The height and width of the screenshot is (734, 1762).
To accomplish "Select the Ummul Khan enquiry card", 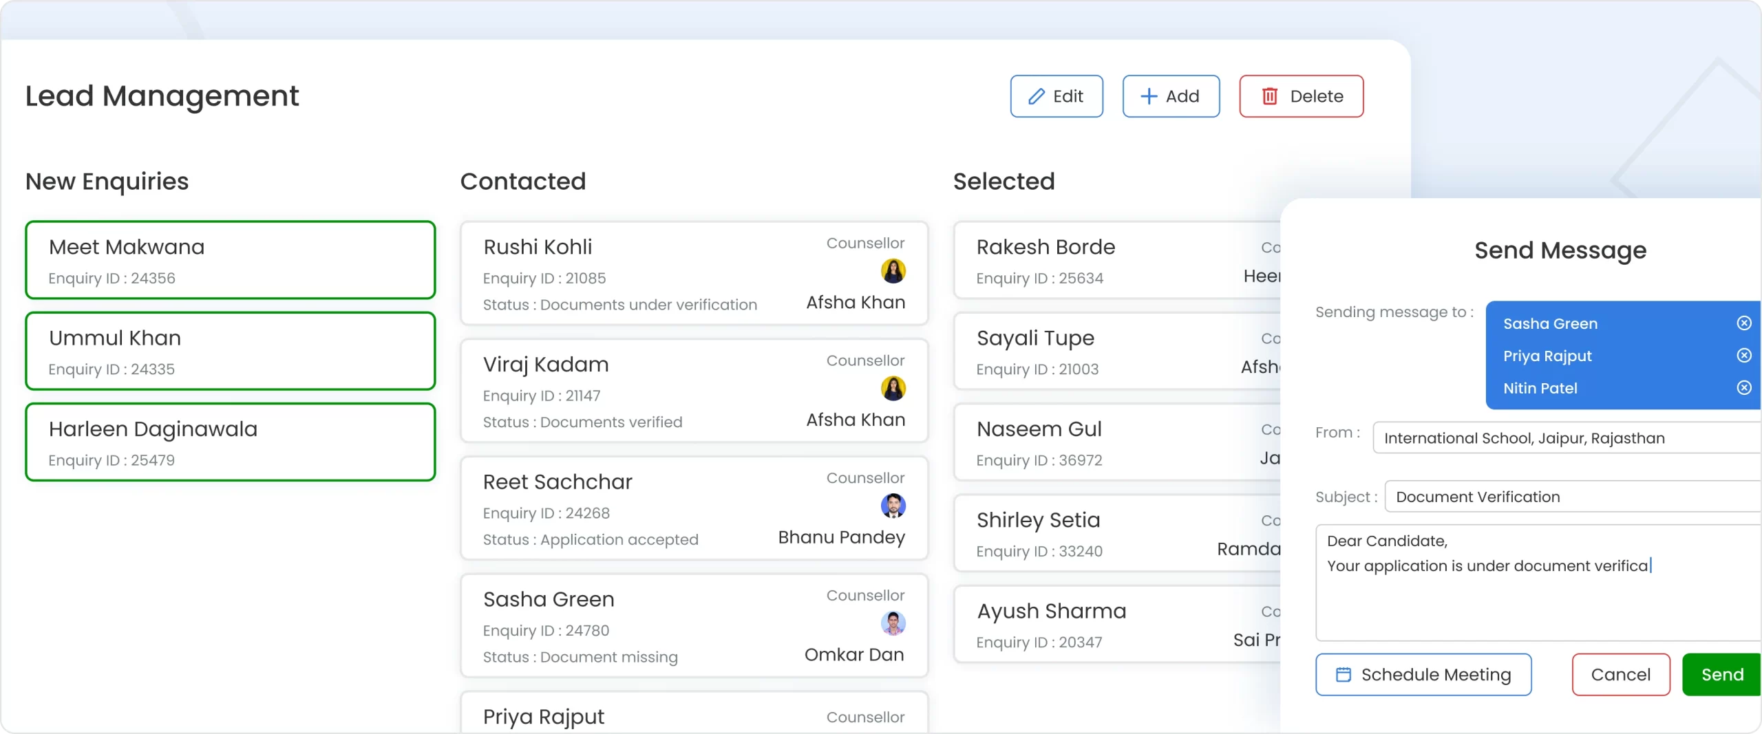I will click(230, 351).
